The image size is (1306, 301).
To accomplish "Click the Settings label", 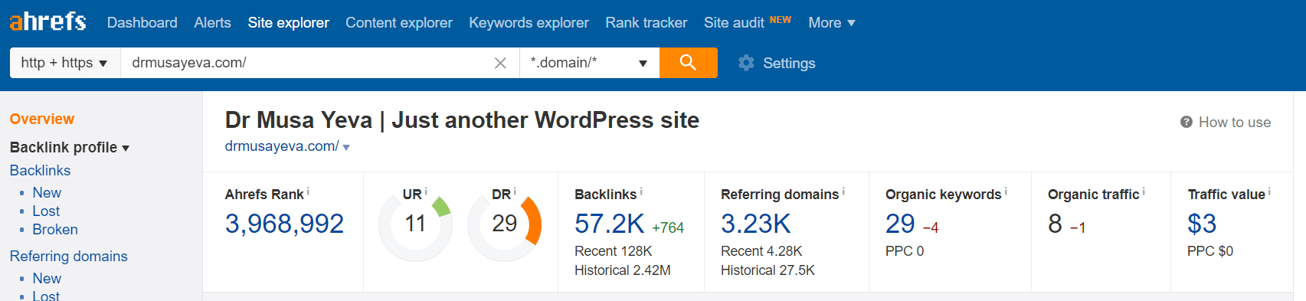I will tap(789, 63).
